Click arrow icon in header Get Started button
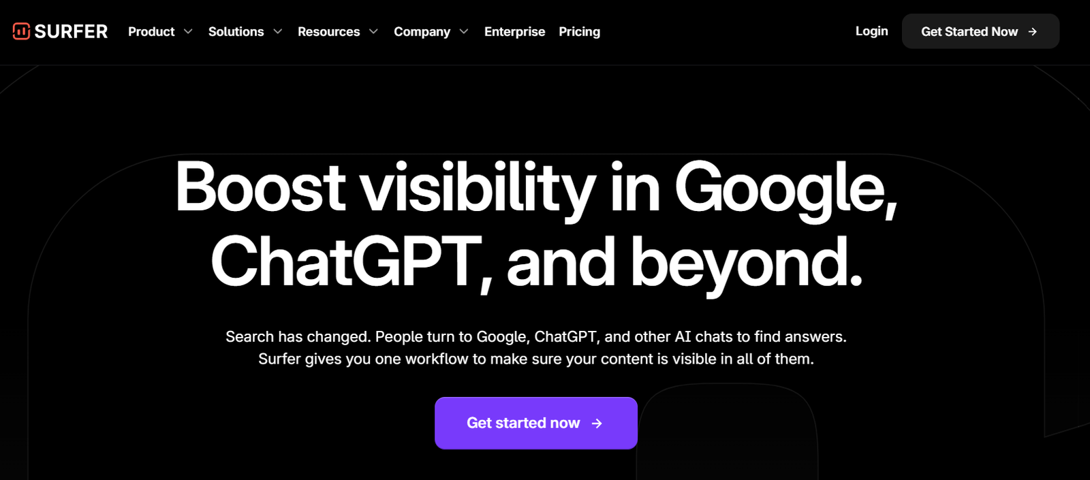 click(x=1033, y=31)
